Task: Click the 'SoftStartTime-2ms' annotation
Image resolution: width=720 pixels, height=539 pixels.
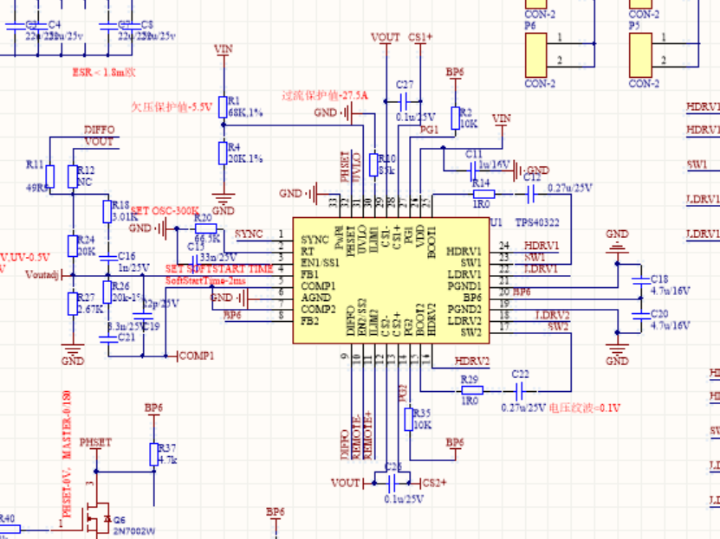Action: pyautogui.click(x=205, y=280)
